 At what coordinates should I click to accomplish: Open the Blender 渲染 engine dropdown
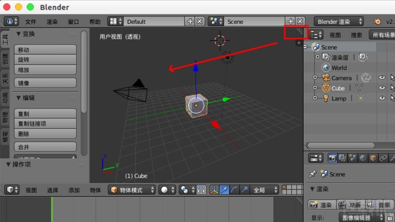(x=339, y=22)
